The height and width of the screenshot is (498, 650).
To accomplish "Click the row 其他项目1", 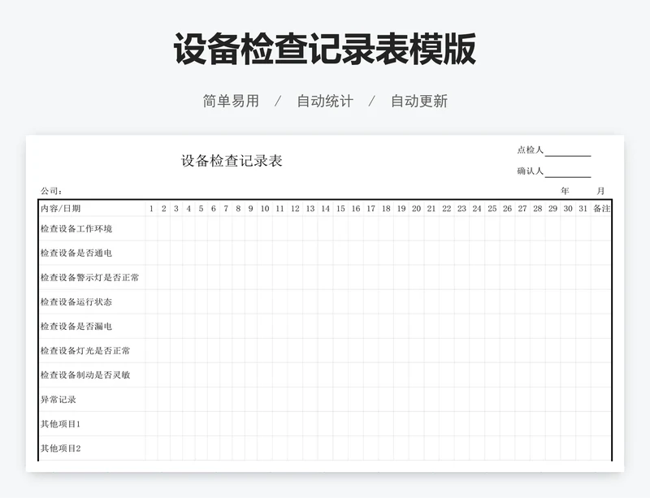I will point(325,424).
